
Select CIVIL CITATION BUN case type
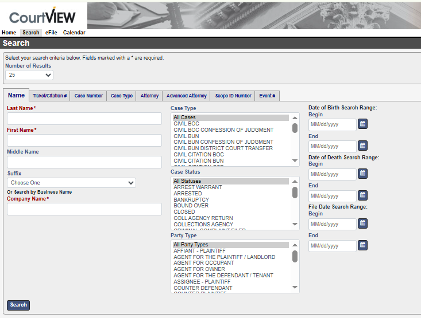(x=231, y=161)
